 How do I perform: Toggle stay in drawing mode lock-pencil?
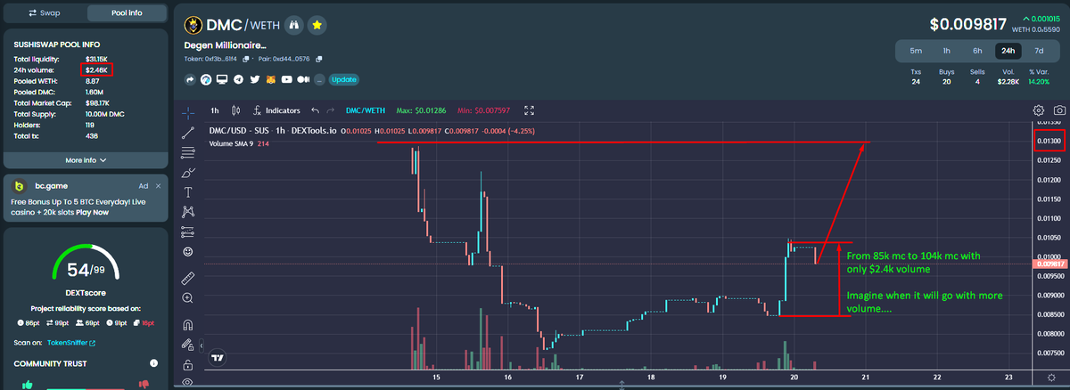coord(188,345)
